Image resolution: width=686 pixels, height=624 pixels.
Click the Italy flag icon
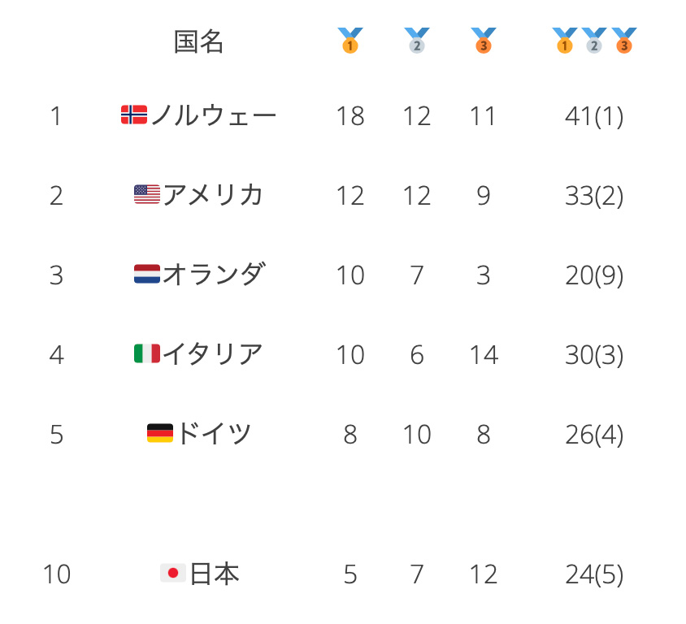[x=147, y=353]
